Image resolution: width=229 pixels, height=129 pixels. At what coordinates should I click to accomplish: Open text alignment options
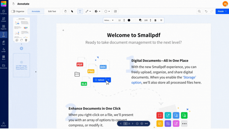161,20
